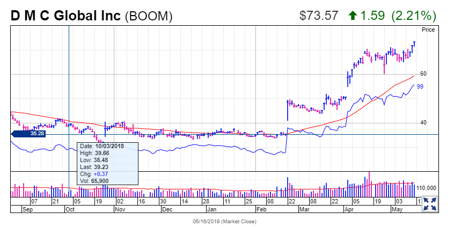
Task: Click the green up arrow price indicator
Action: click(352, 16)
